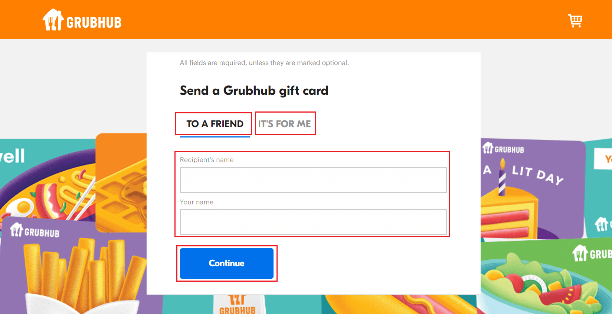Click the orange Grubhub logo at bottom center
The width and height of the screenshot is (612, 314).
[238, 305]
